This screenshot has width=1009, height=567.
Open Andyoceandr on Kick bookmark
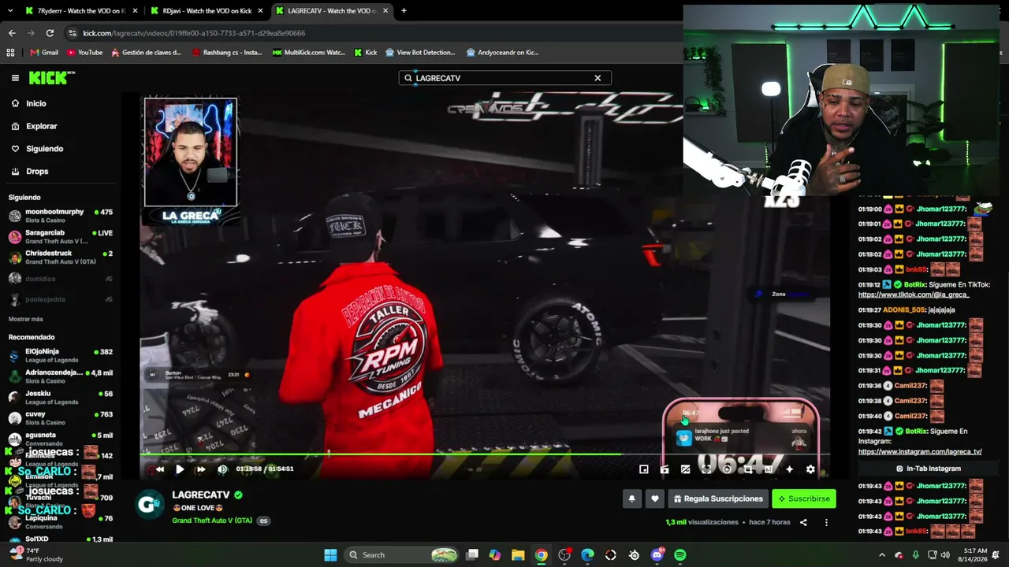(503, 53)
